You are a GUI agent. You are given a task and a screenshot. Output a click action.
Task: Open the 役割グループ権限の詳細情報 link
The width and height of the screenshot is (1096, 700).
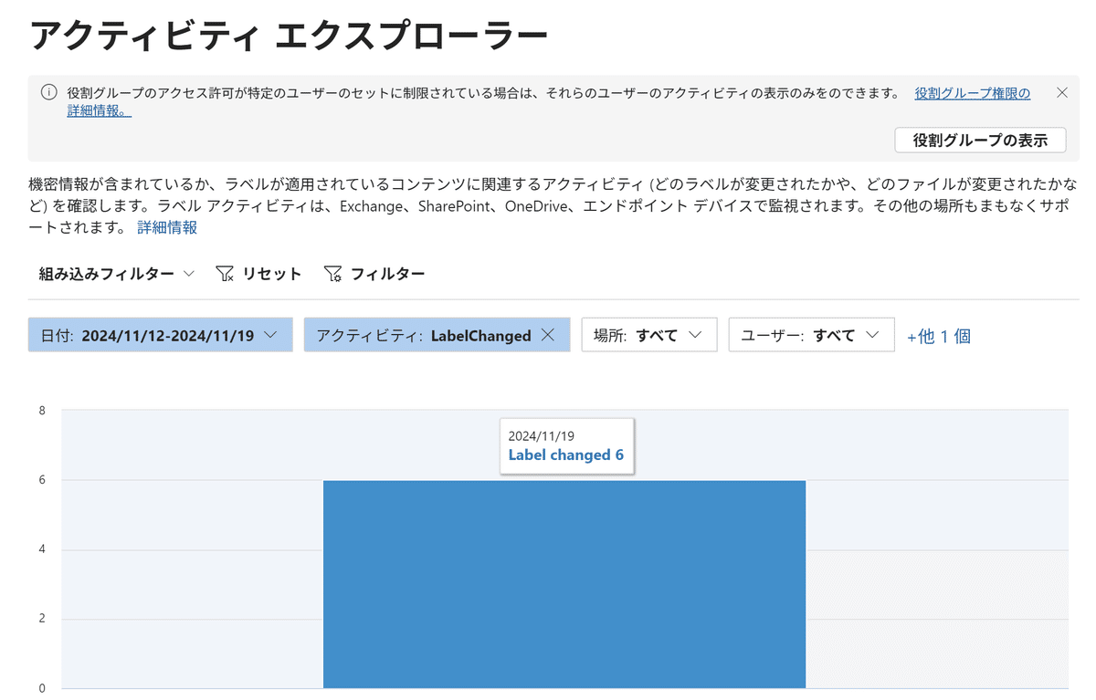click(972, 93)
